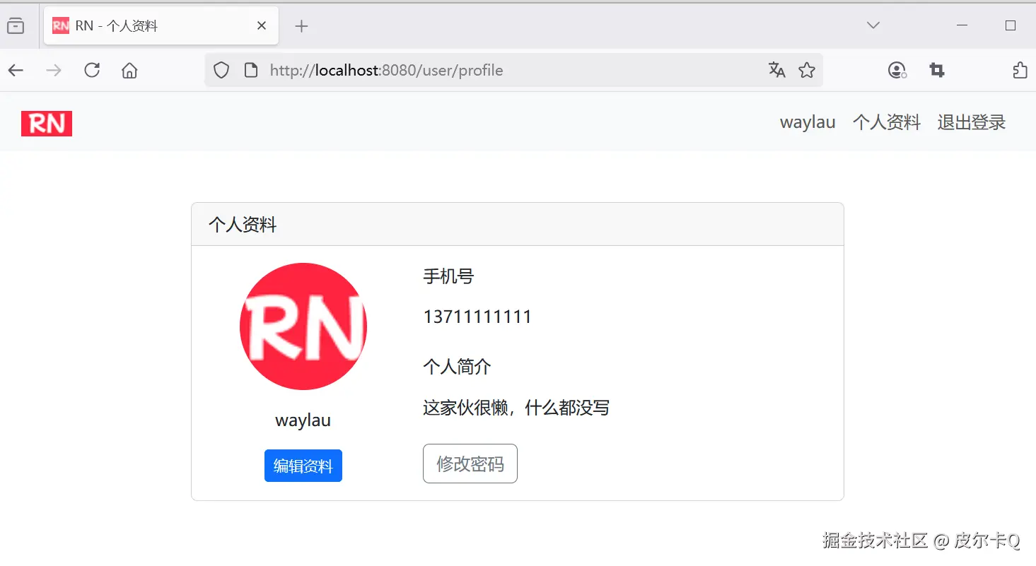Launch the screenshot capture tool
The width and height of the screenshot is (1036, 566).
click(936, 70)
